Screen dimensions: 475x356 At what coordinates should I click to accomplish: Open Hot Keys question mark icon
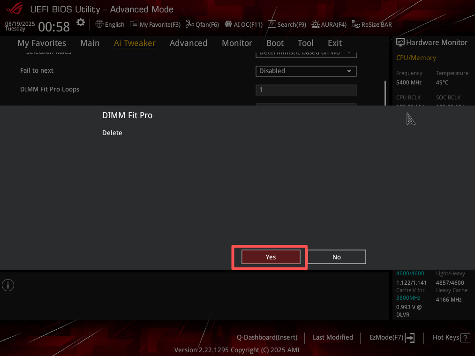(465, 338)
